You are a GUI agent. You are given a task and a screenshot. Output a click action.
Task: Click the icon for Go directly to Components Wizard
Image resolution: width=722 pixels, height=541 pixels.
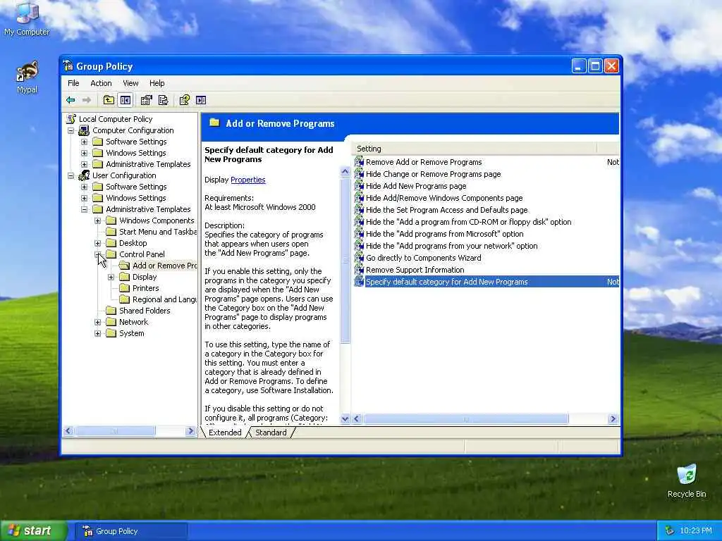[x=359, y=258]
